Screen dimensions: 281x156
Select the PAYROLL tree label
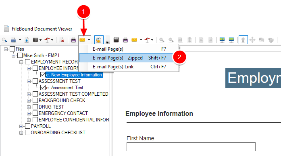41,126
